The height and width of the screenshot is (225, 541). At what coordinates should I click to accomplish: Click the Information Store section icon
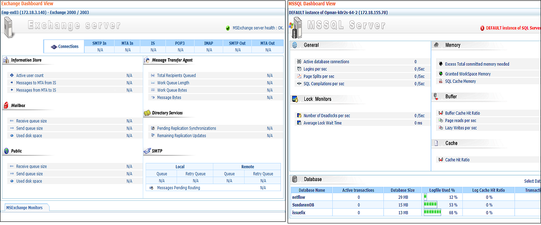tap(6, 60)
